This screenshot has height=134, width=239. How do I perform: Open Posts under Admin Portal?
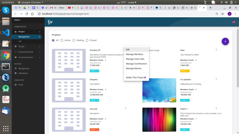coord(21,85)
